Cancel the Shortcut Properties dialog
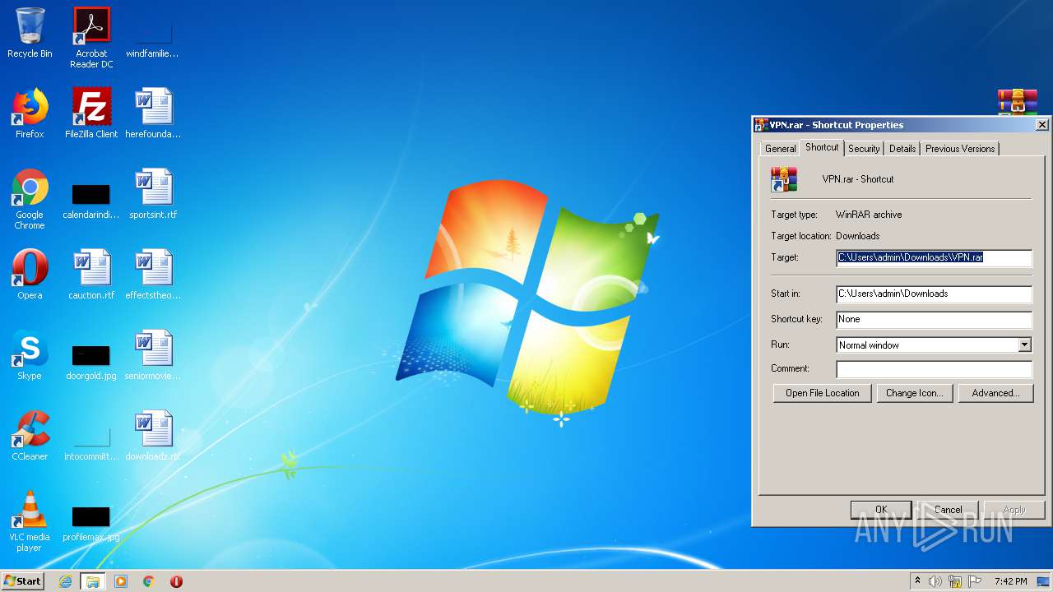1053x592 pixels. (948, 510)
